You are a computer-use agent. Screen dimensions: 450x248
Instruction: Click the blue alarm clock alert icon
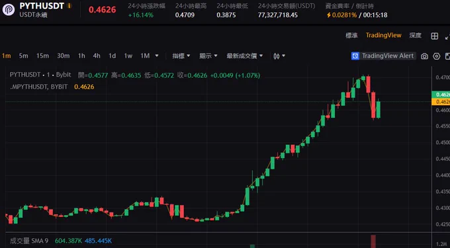pos(355,56)
